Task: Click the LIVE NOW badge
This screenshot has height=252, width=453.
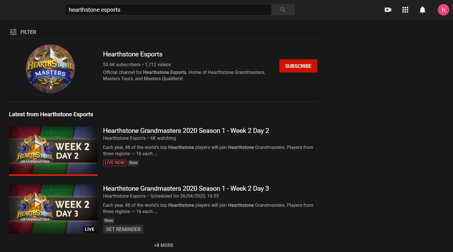Action: [115, 163]
